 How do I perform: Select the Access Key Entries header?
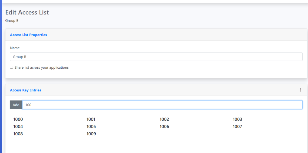[26, 90]
